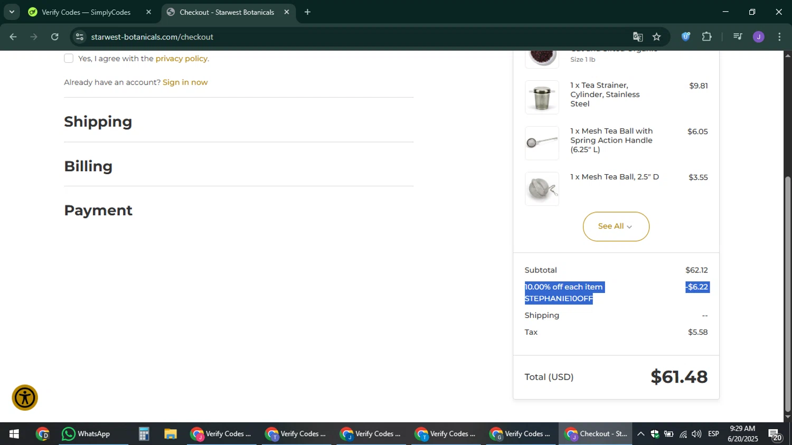Open the Chrome profile avatar J
Viewport: 792px width, 445px height.
[759, 37]
